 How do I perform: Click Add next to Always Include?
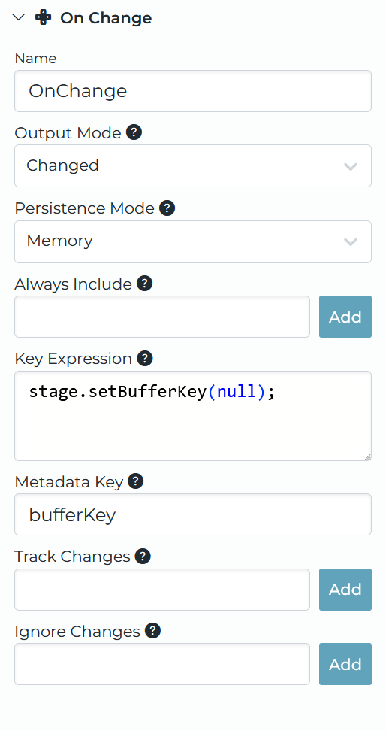345,317
